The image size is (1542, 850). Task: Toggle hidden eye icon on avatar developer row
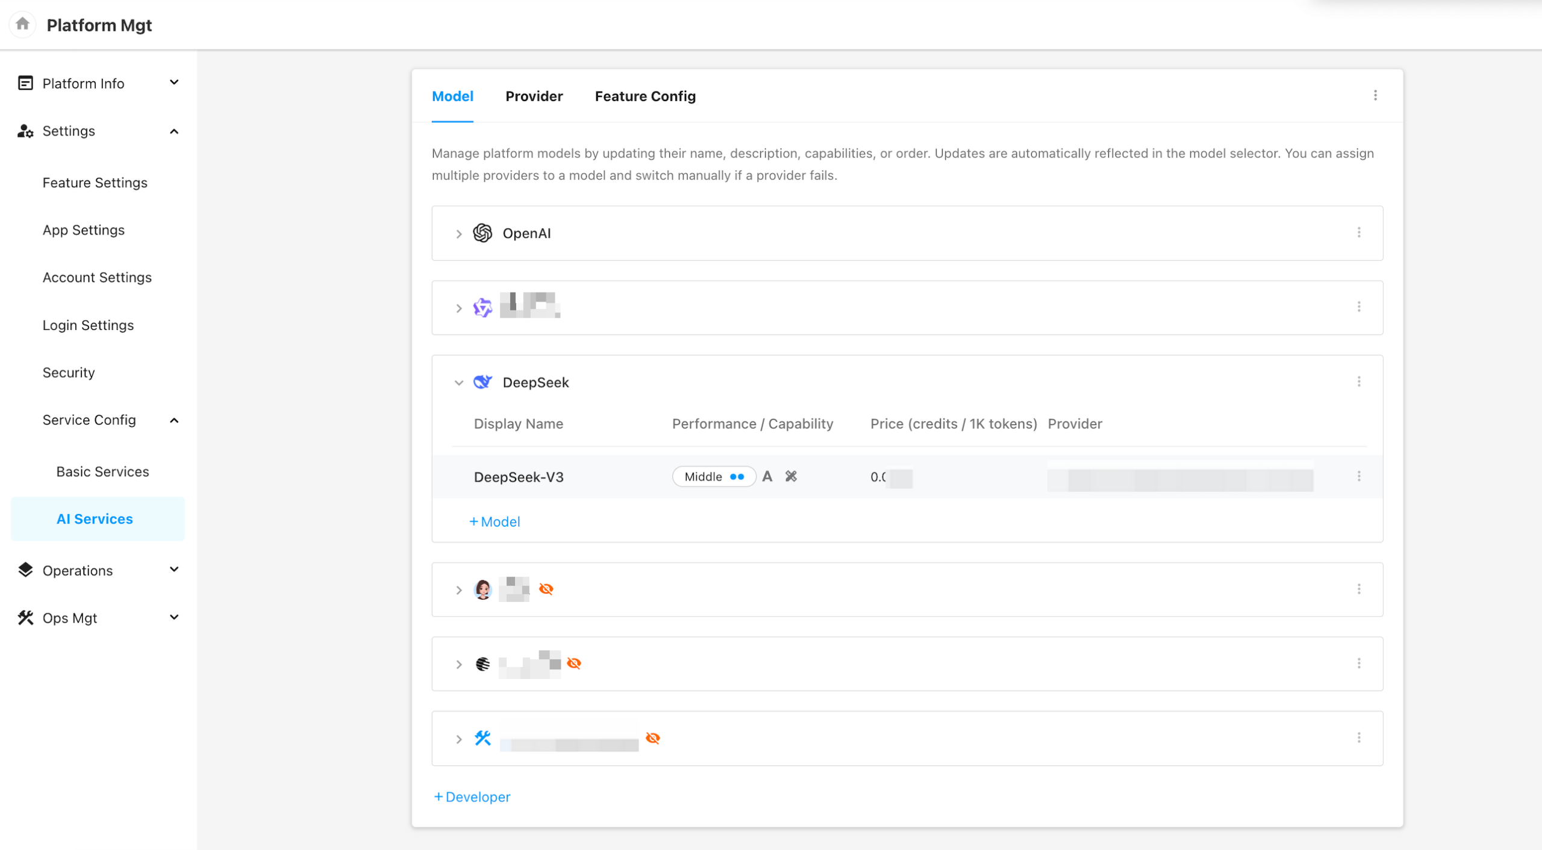point(546,589)
